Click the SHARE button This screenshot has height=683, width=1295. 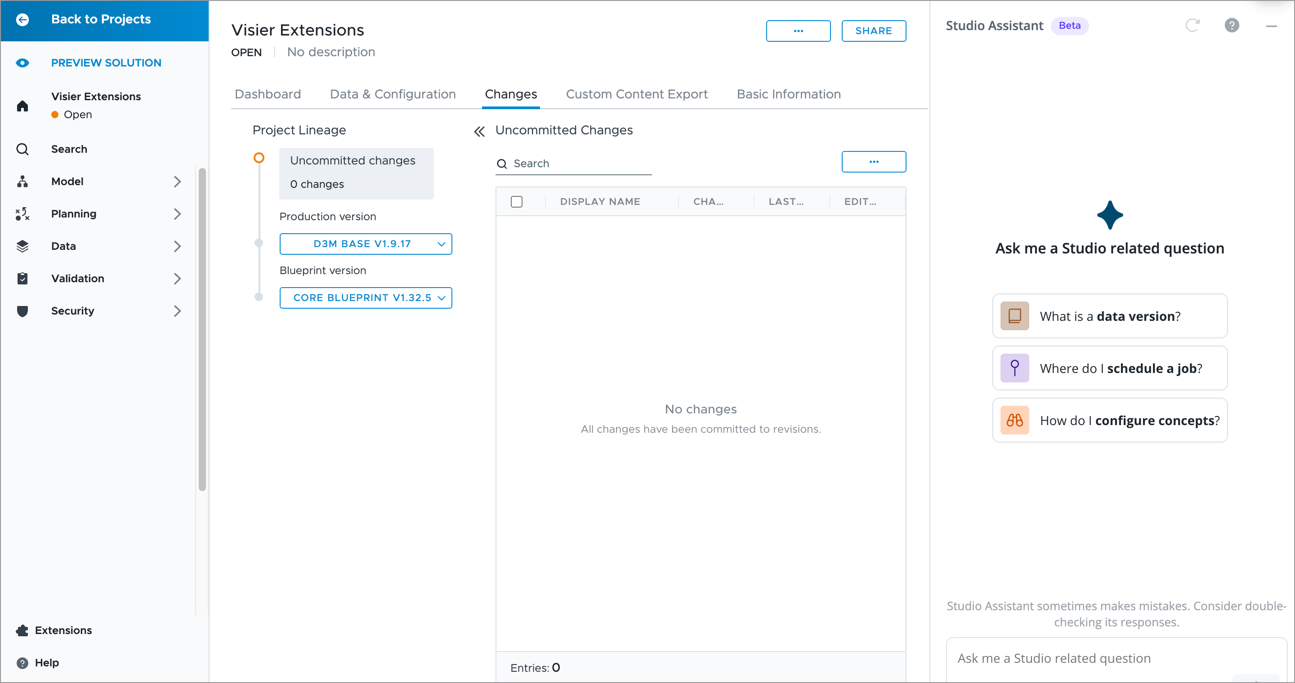[873, 31]
